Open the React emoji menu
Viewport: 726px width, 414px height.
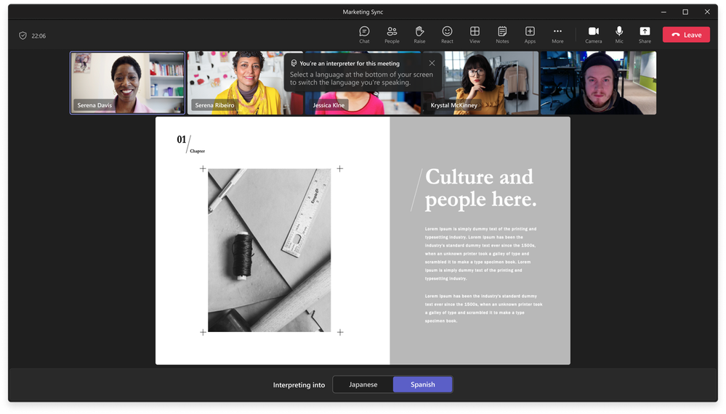[x=447, y=34]
